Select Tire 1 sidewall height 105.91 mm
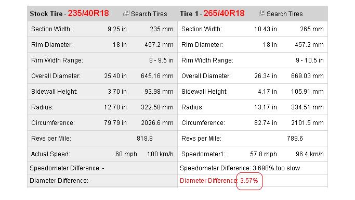Image resolution: width=355 pixels, height=200 pixels. 307,92
